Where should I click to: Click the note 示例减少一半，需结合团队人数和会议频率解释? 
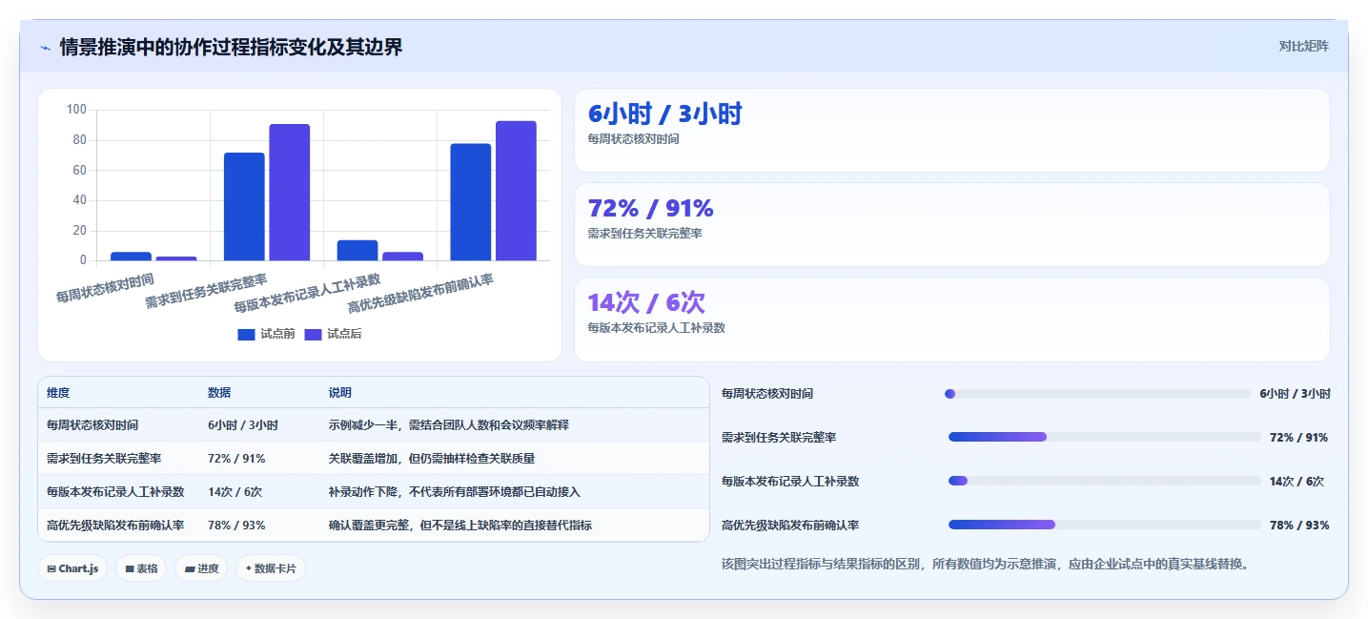[449, 425]
